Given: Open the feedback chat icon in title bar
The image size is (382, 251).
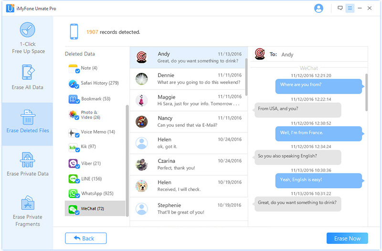Looking at the screenshot, I should click(340, 8).
